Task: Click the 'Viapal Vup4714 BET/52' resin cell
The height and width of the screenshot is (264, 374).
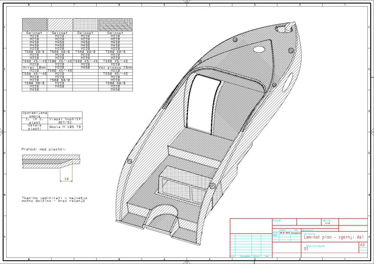Action: (x=65, y=121)
